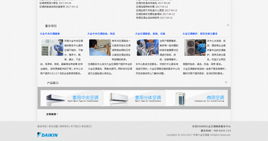Open 商用空调 product banner

pos(197,98)
